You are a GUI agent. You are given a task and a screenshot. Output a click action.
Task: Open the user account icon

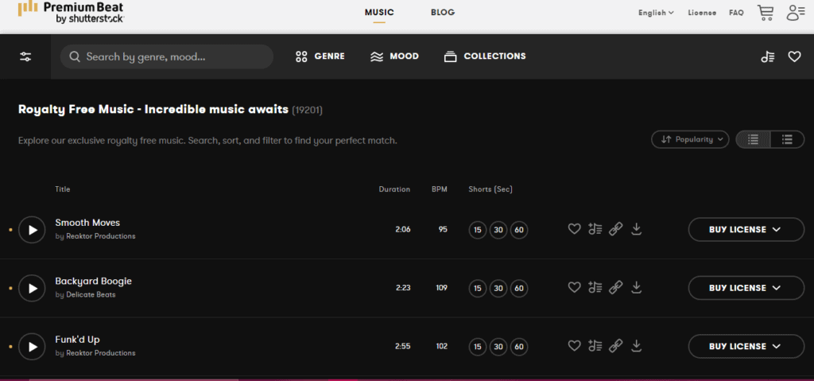click(795, 13)
